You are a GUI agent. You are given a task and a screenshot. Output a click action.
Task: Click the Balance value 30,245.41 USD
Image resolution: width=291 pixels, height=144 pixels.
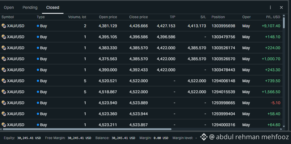(x=123, y=138)
